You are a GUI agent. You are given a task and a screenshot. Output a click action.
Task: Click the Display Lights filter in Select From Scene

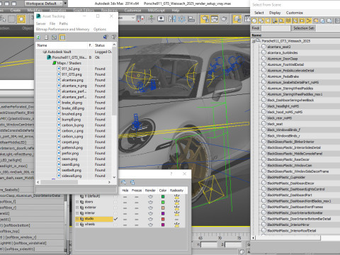268,21
